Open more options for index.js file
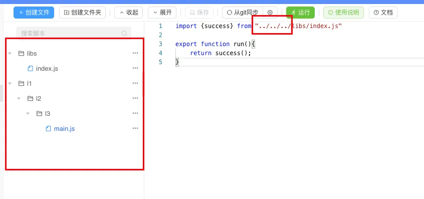Image resolution: width=424 pixels, height=199 pixels. (x=135, y=68)
